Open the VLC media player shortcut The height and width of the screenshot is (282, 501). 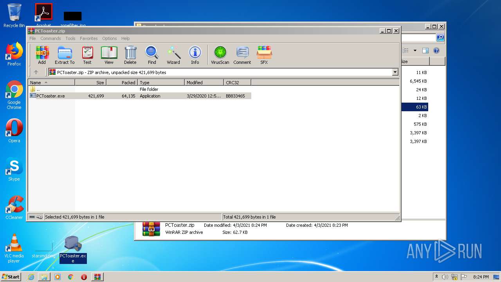tap(14, 248)
